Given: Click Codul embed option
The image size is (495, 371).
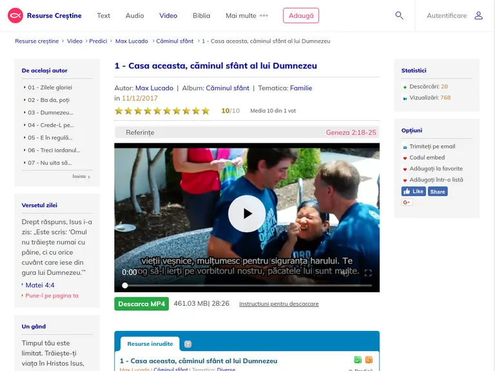Looking at the screenshot, I should [427, 157].
